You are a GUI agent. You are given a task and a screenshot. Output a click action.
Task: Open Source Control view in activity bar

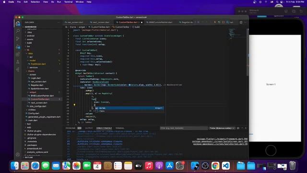tap(18, 38)
